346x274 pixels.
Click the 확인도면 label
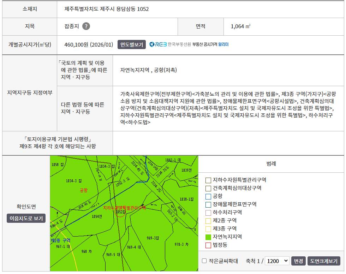pyautogui.click(x=26, y=207)
